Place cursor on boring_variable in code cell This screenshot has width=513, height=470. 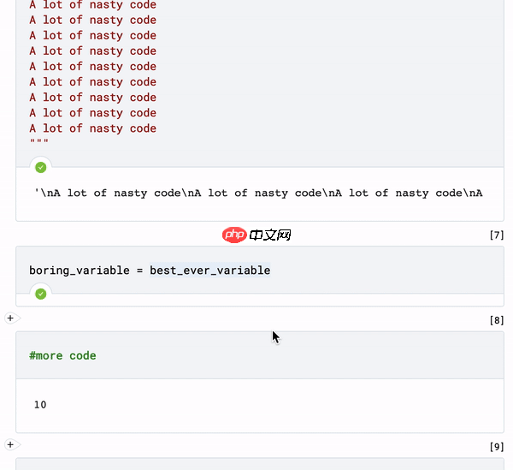80,271
